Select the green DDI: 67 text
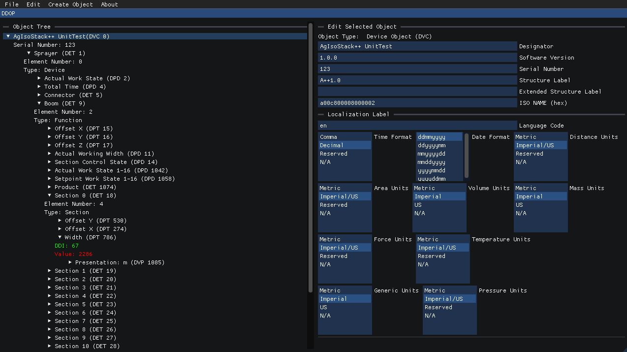The image size is (627, 352). click(x=66, y=246)
